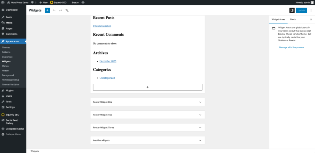
Task: Click the Widget Areas calendar-like icon
Action: pyautogui.click(x=274, y=28)
